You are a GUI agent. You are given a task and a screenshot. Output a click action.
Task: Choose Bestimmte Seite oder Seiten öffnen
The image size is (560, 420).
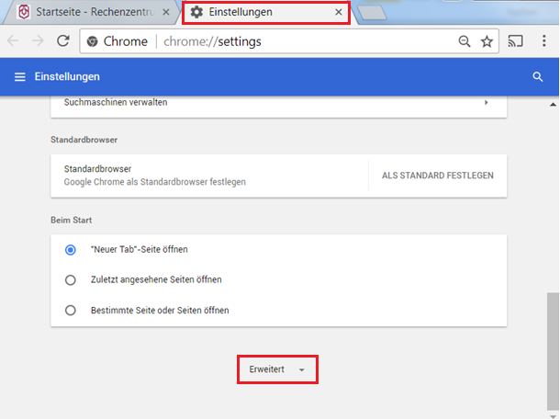coord(71,310)
